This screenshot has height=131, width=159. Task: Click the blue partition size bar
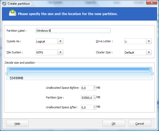click(79, 70)
